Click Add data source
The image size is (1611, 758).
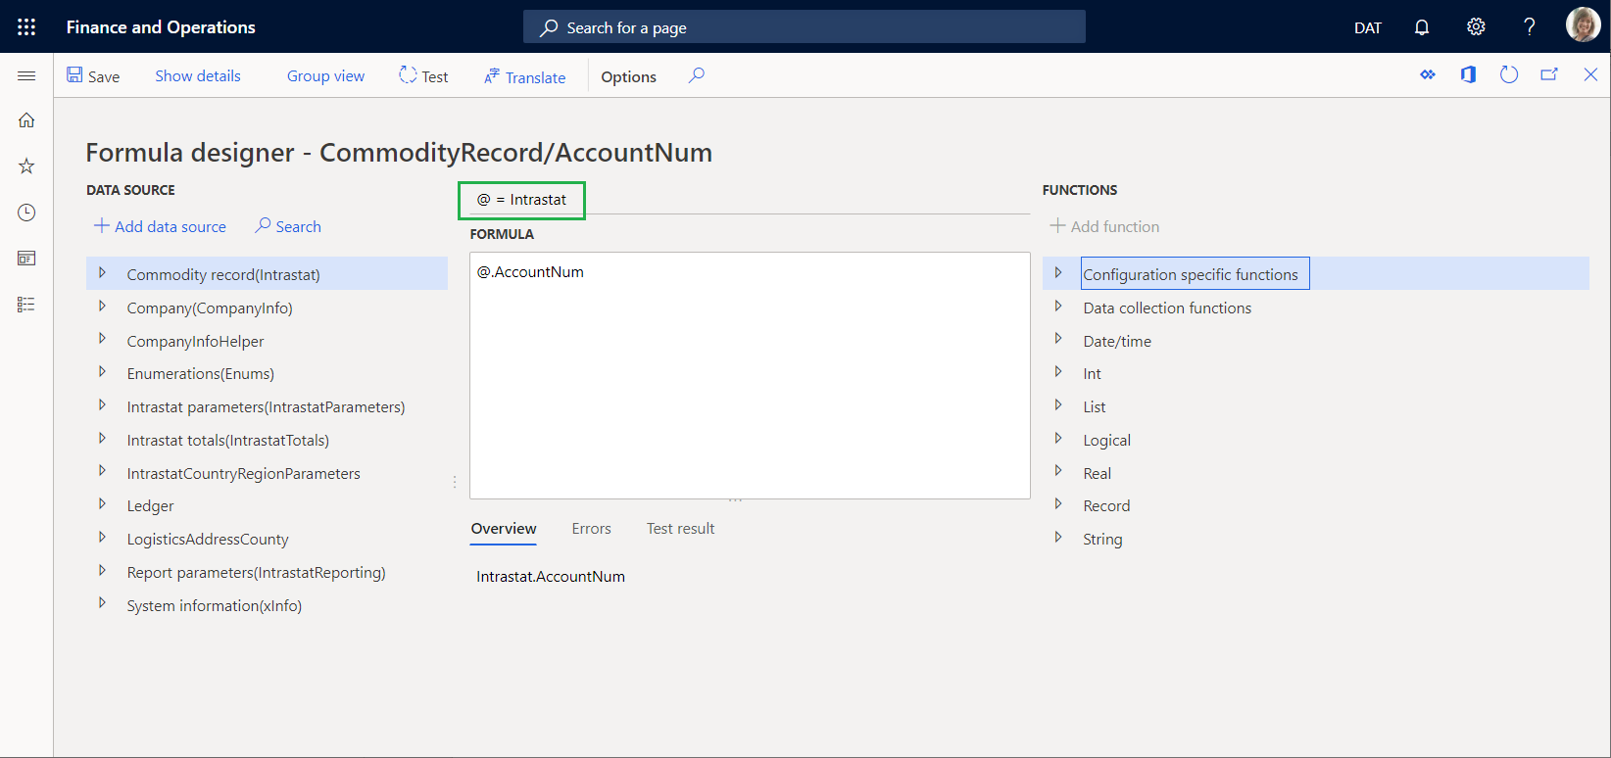[160, 226]
